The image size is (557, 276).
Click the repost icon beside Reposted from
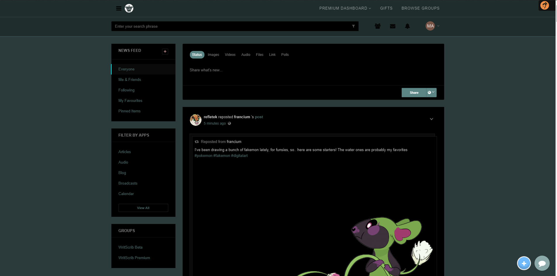[197, 142]
